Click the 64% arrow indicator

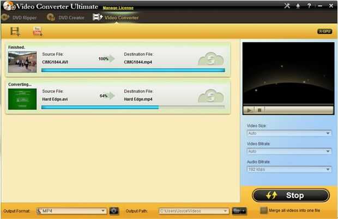tap(107, 96)
